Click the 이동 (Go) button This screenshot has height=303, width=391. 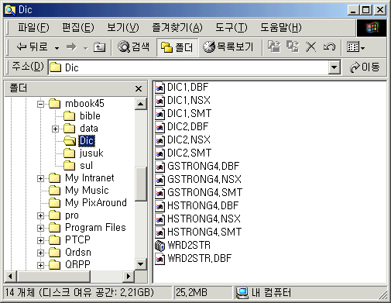point(365,67)
